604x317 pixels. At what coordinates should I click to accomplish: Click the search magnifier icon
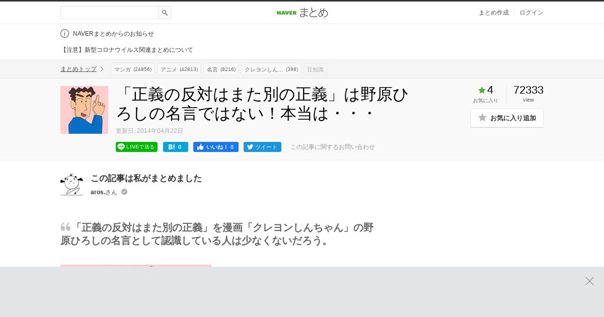pos(165,13)
